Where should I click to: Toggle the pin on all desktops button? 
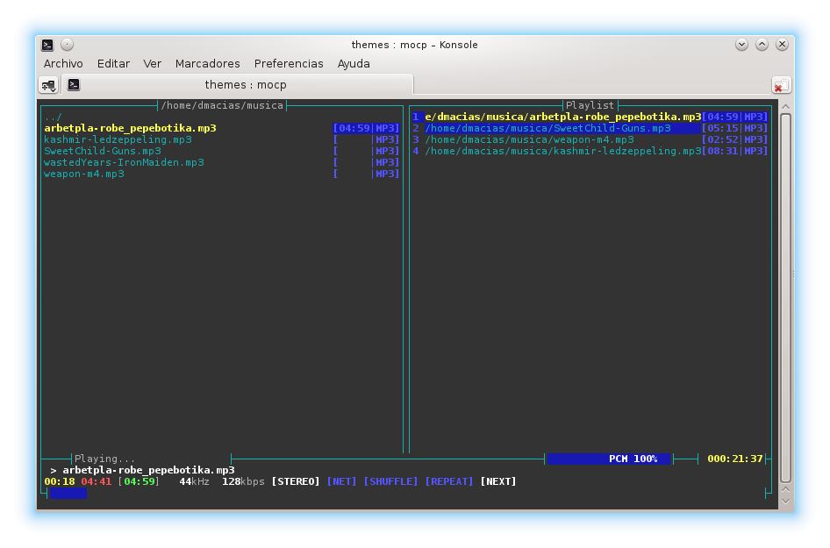[67, 45]
